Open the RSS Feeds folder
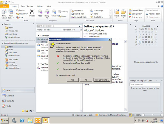Image resolution: width=164 pixels, height=124 pixels. [13, 65]
